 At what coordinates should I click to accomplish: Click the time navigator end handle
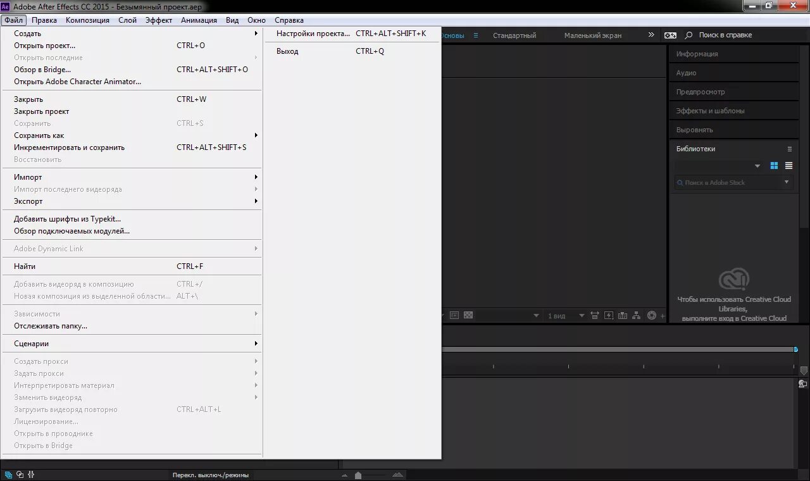pyautogui.click(x=795, y=349)
